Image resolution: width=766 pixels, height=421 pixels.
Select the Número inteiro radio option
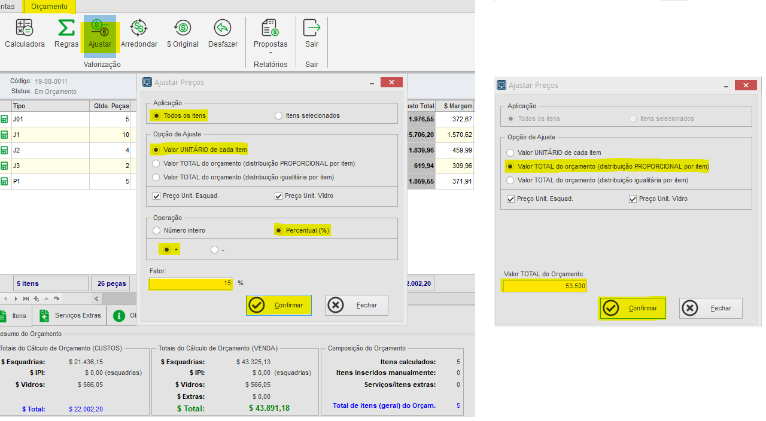157,230
